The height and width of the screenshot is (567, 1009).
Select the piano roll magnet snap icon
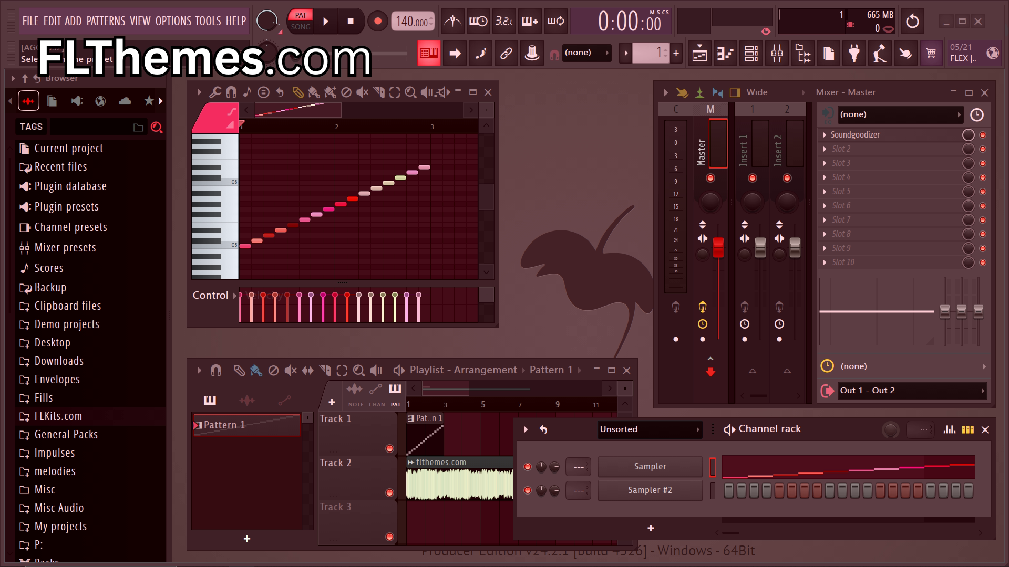[231, 92]
